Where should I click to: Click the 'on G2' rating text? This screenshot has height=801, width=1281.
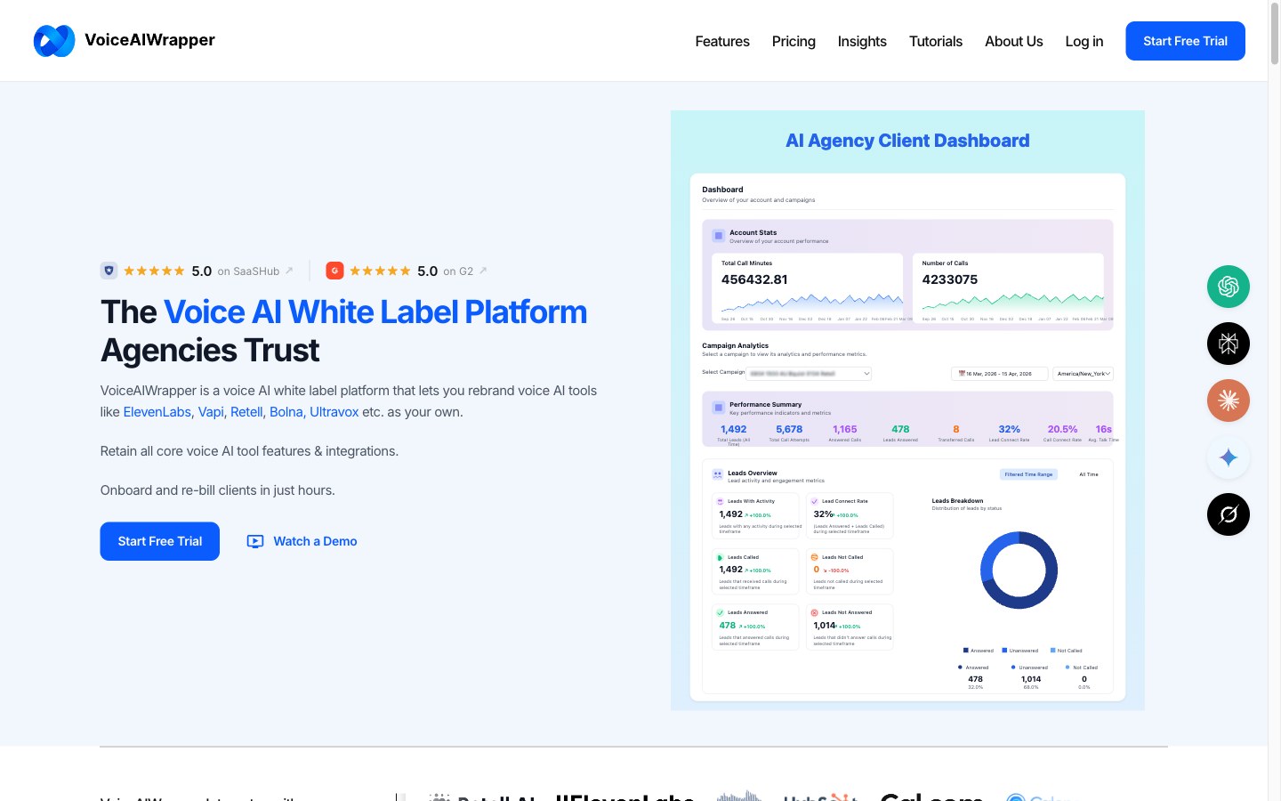(x=458, y=271)
